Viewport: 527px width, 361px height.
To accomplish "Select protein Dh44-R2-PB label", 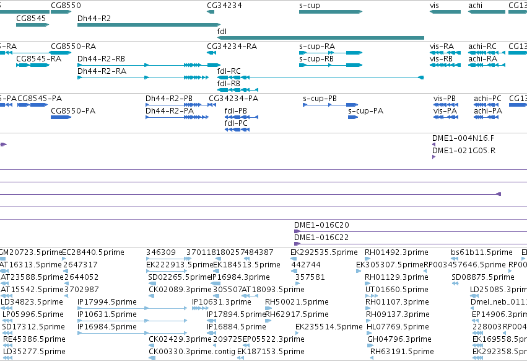I will (x=169, y=99).
